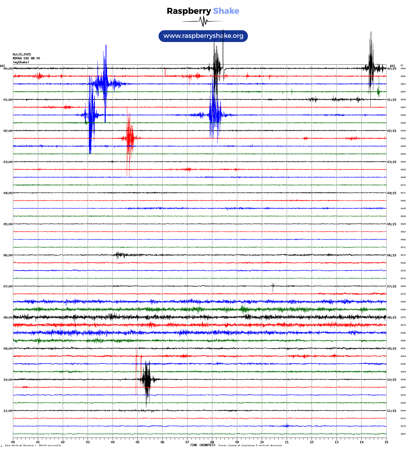Click the 03:15 time label on right
The height and width of the screenshot is (449, 407).
click(x=391, y=162)
